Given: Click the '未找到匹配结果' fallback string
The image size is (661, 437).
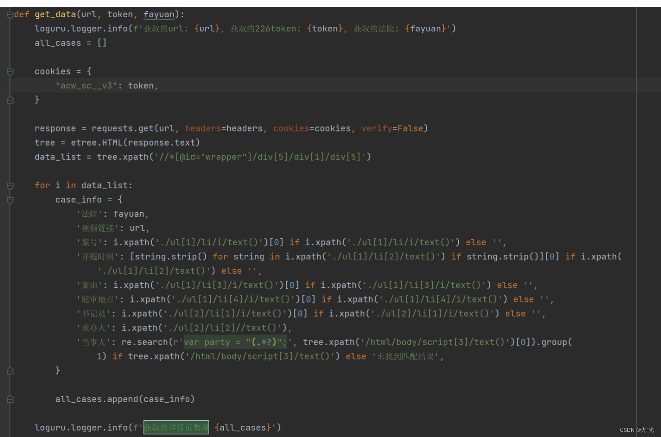Looking at the screenshot, I should pos(405,356).
